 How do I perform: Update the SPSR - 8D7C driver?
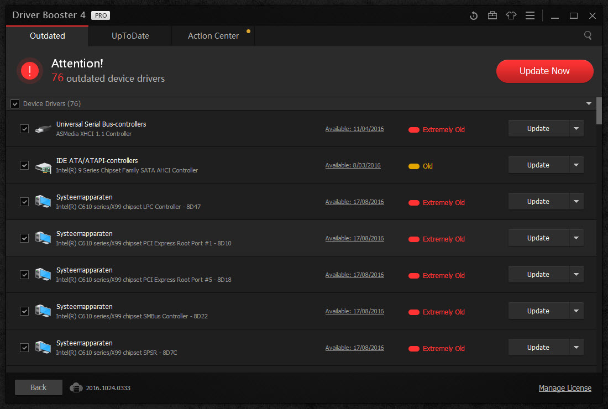click(x=538, y=347)
